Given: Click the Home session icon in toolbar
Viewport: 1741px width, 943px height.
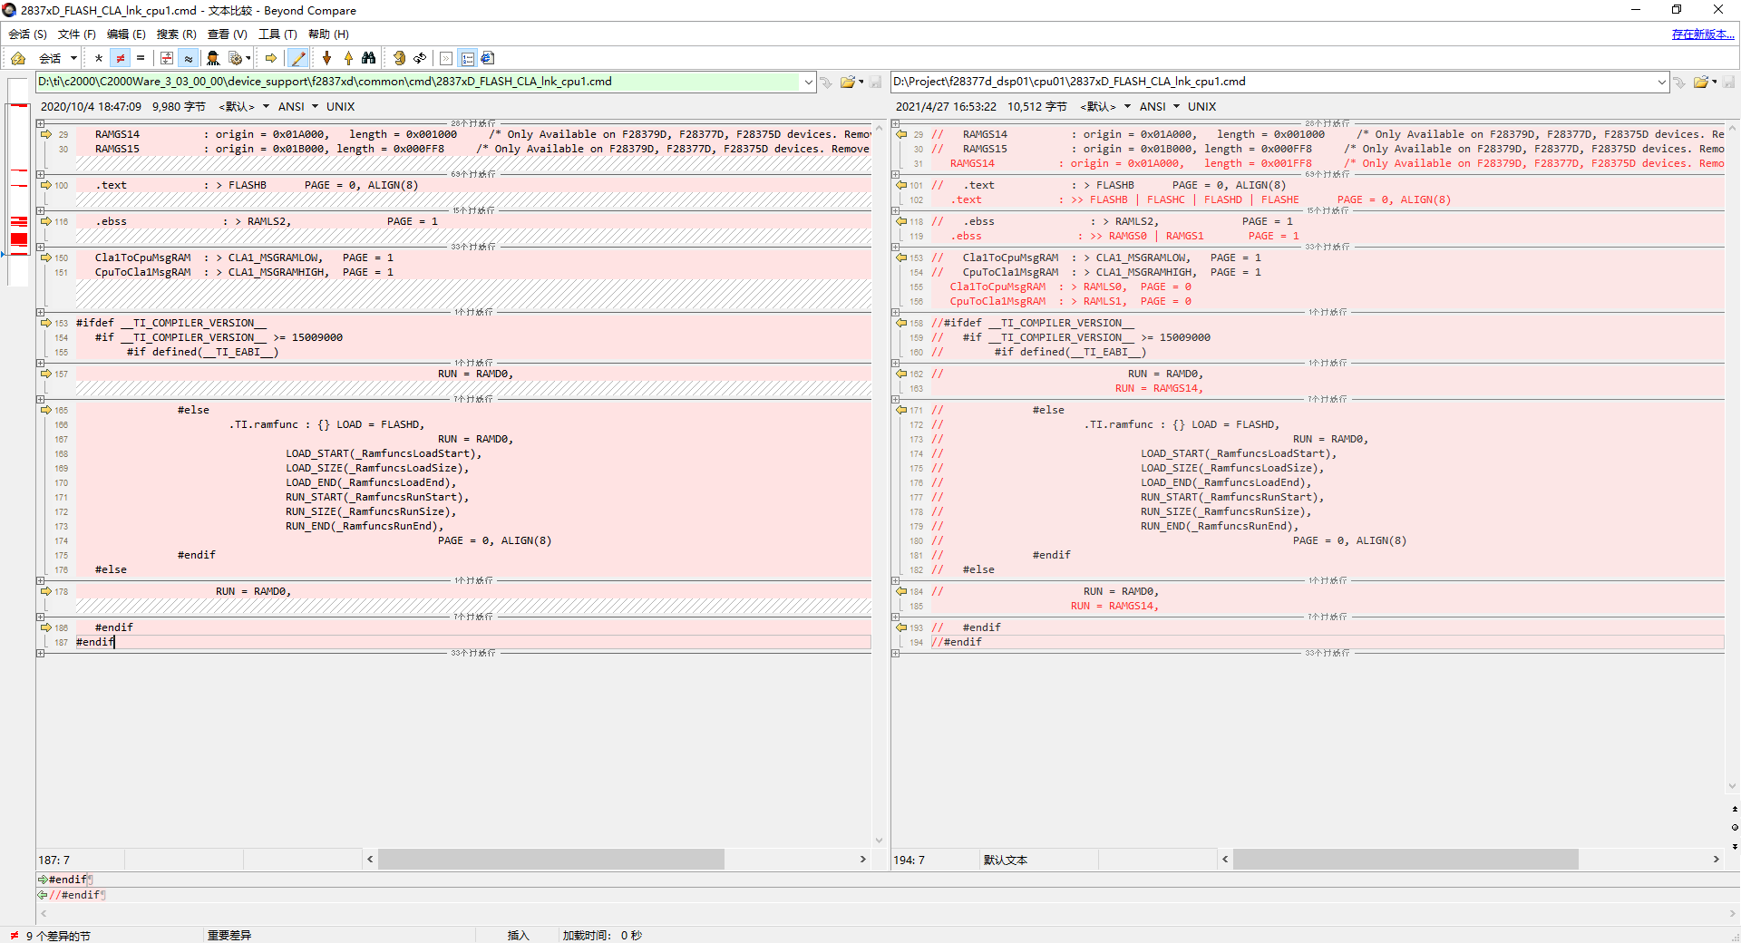Looking at the screenshot, I should [x=18, y=58].
